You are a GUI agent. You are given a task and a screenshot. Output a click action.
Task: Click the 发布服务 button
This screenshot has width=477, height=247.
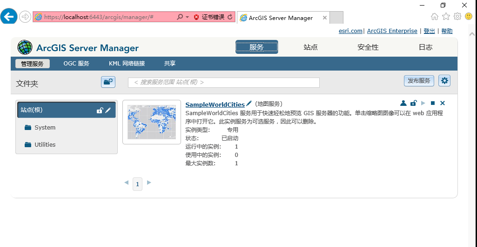pyautogui.click(x=419, y=81)
